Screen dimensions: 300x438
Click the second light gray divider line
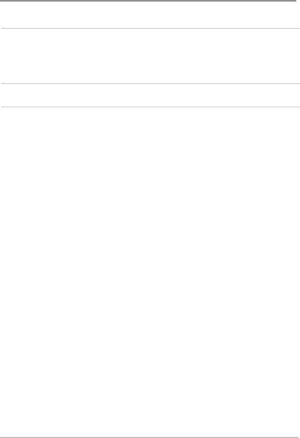point(150,83)
